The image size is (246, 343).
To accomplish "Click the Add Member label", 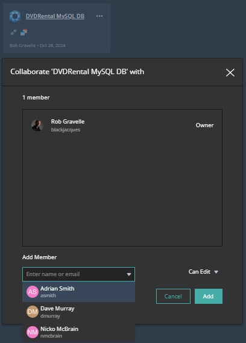I will pos(39,257).
